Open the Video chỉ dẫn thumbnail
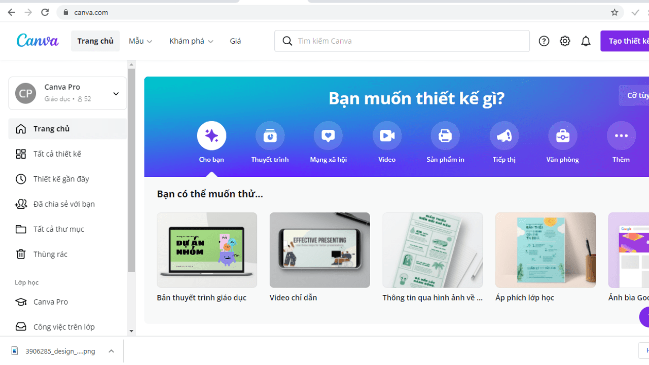The height and width of the screenshot is (365, 649). (x=320, y=250)
